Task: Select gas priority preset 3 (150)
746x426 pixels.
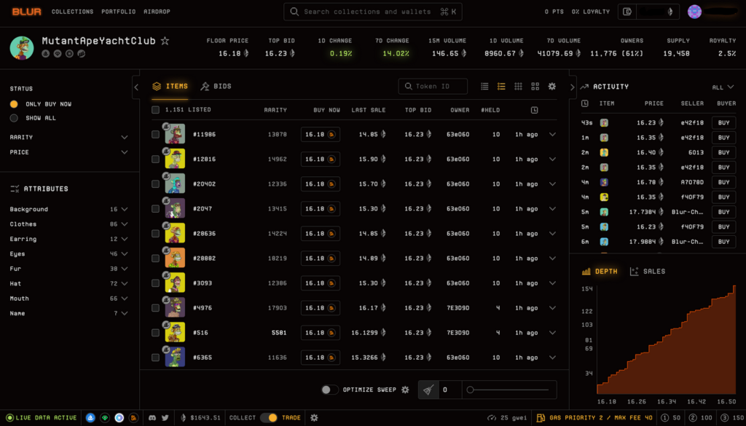Action: pyautogui.click(x=732, y=417)
